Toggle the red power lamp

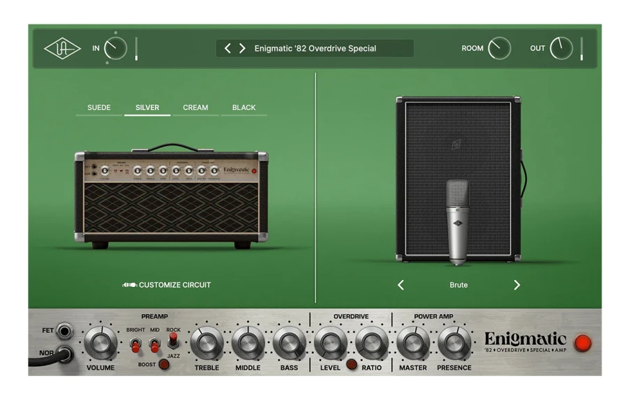click(x=583, y=343)
